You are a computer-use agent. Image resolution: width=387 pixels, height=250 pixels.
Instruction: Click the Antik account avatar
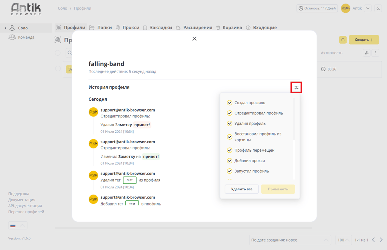click(x=345, y=8)
